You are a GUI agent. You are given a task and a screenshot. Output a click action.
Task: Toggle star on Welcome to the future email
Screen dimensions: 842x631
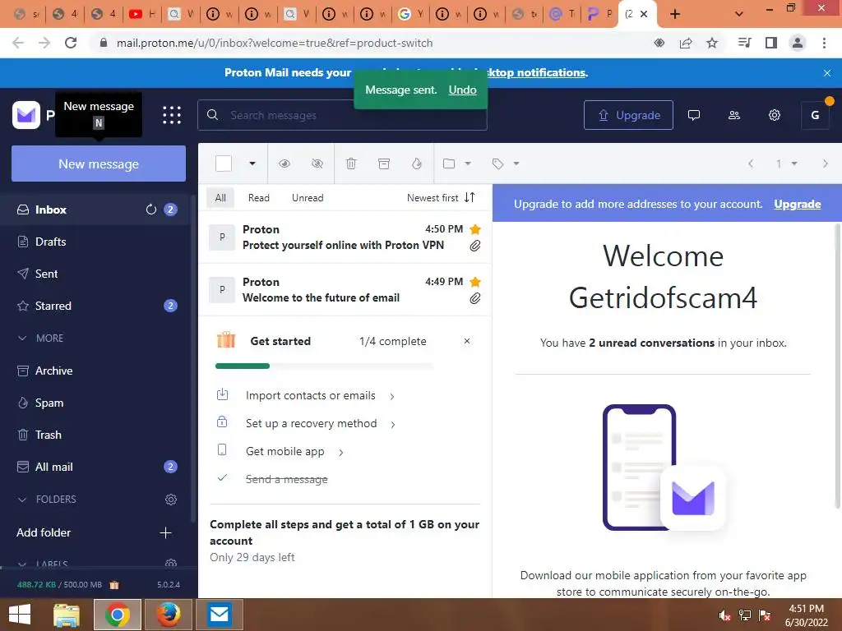475,283
